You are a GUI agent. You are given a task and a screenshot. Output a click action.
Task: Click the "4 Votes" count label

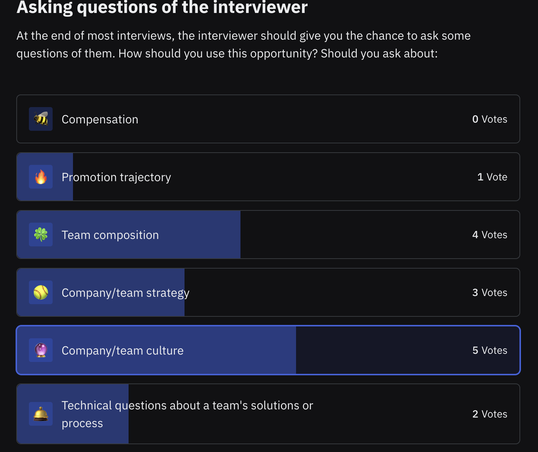point(489,235)
